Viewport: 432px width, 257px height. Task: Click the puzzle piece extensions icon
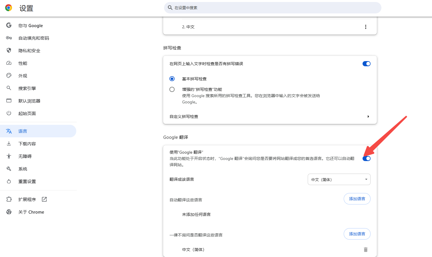(9, 199)
